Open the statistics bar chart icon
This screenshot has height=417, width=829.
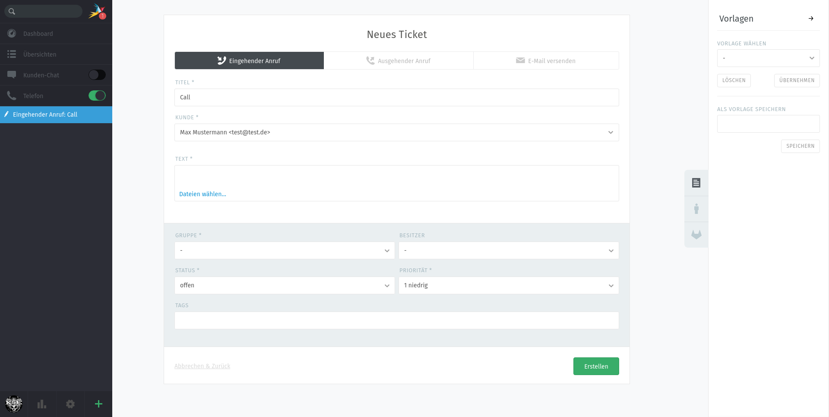click(42, 404)
